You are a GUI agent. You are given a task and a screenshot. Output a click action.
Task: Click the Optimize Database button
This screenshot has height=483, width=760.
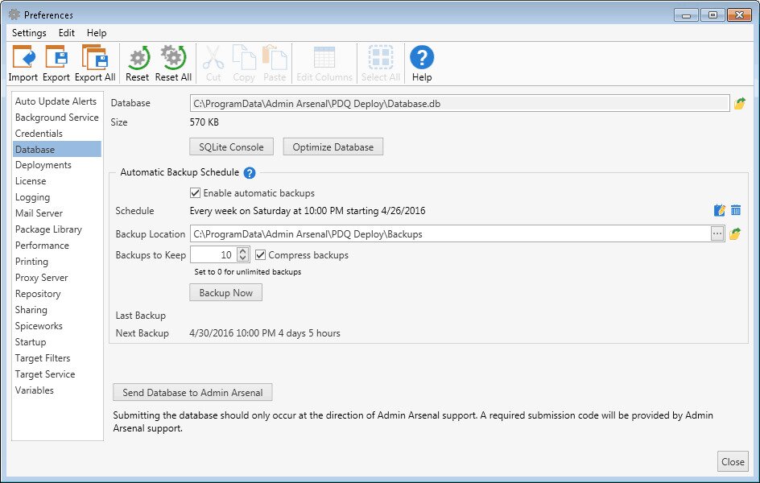tap(333, 147)
